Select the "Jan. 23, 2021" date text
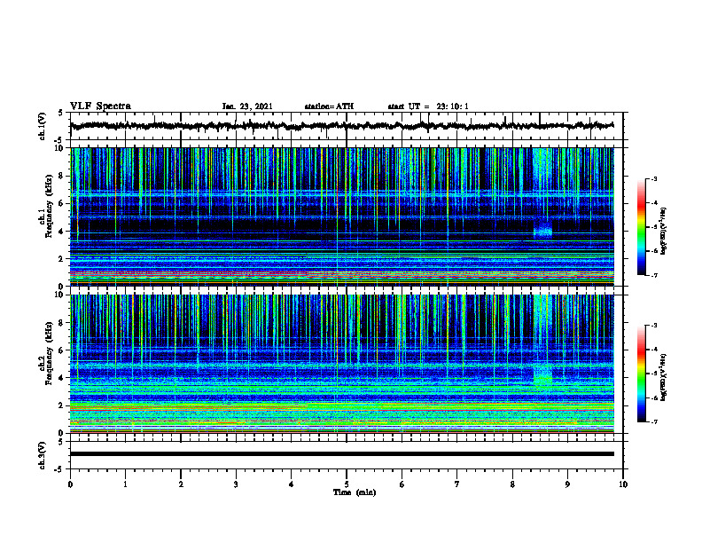702x543 pixels. pos(247,106)
